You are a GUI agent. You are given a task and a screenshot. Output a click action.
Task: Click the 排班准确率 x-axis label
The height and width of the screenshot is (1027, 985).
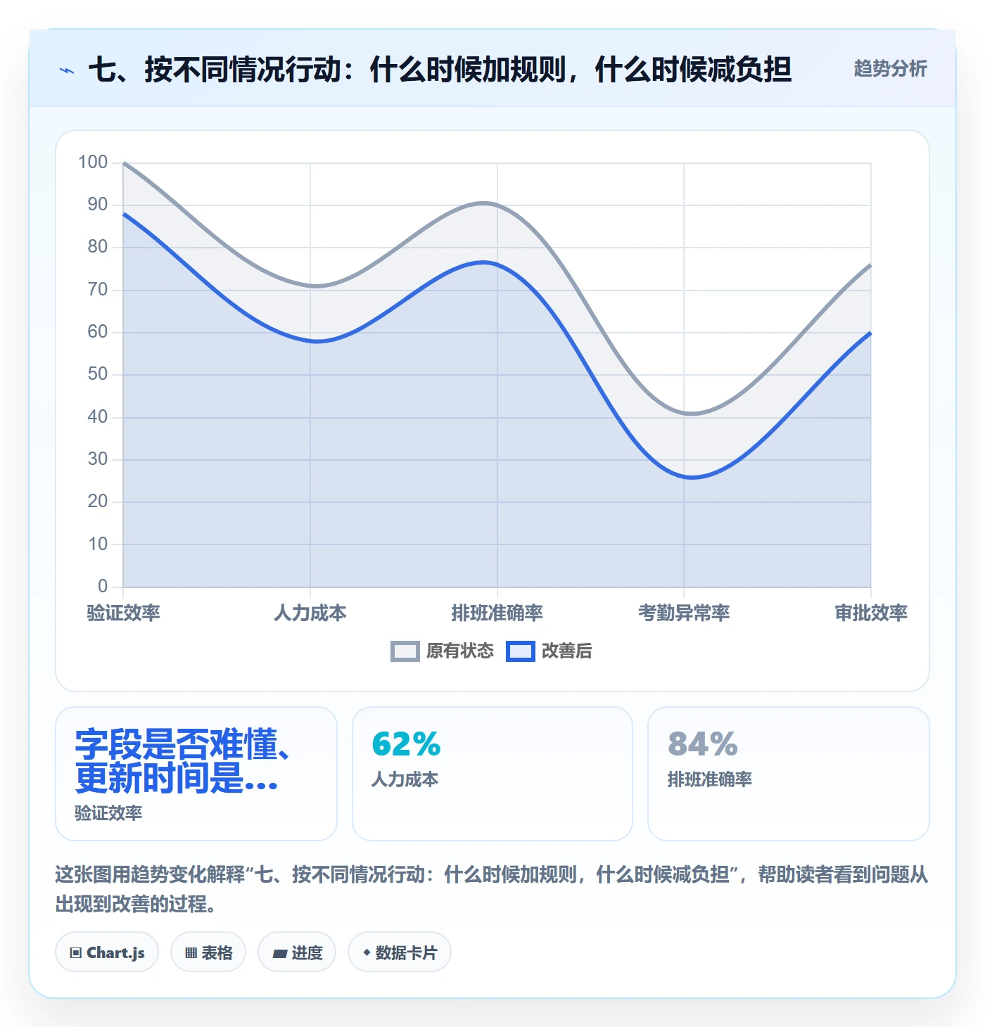[497, 613]
